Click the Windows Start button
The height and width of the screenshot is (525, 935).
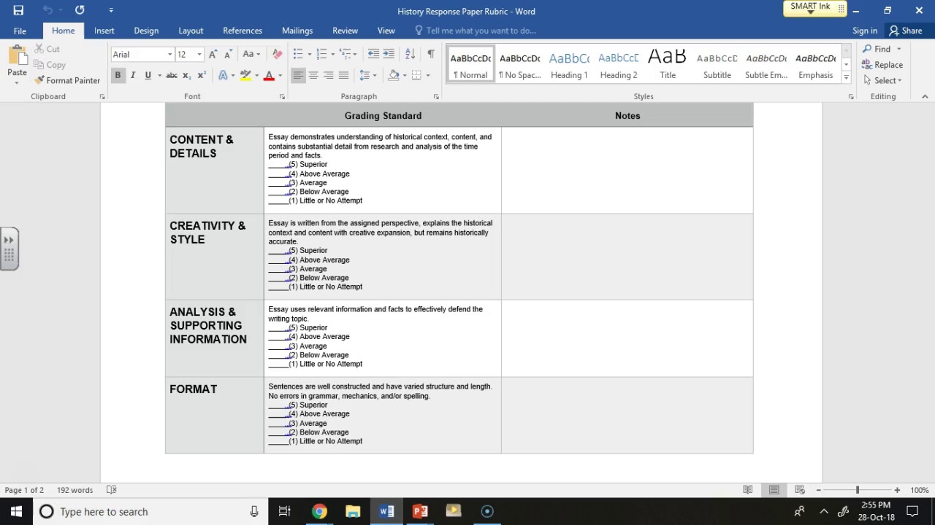17,511
